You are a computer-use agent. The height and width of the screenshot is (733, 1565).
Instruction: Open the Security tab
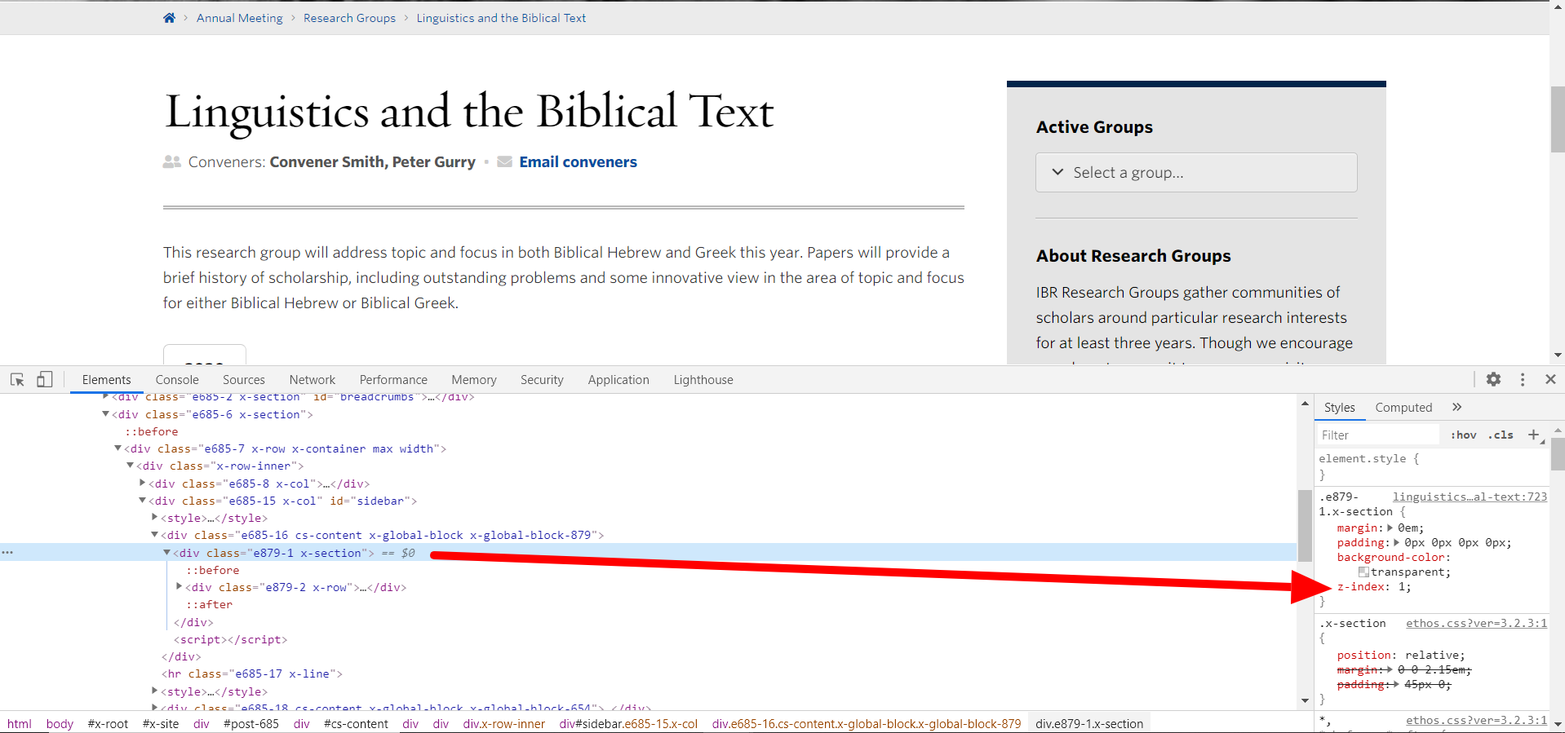pyautogui.click(x=542, y=380)
